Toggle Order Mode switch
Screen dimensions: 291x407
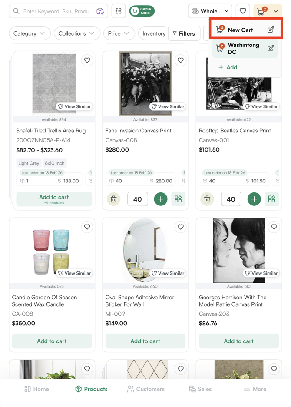point(142,11)
